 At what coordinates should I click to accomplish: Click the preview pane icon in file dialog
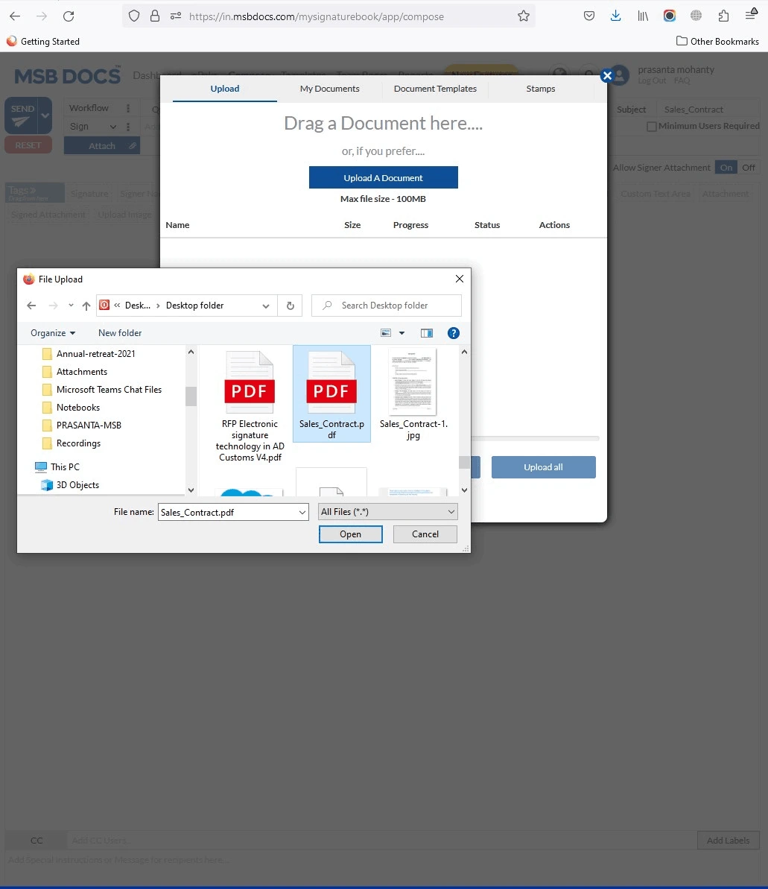tap(427, 333)
